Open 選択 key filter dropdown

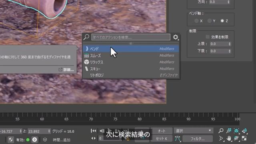(x=194, y=131)
